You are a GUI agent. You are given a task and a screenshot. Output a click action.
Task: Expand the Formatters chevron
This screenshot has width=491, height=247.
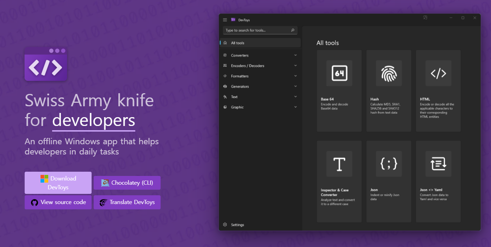pyautogui.click(x=296, y=76)
